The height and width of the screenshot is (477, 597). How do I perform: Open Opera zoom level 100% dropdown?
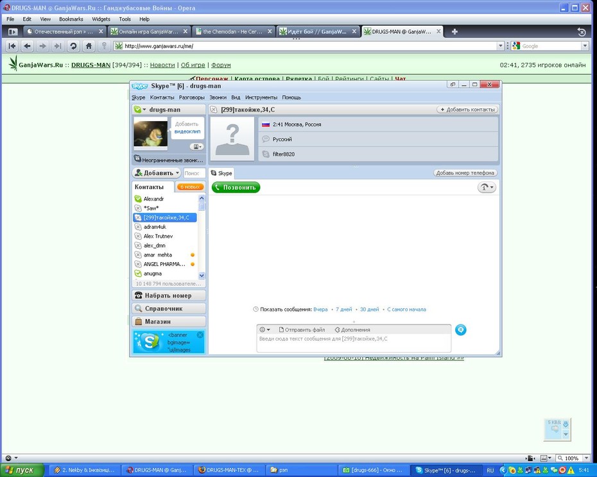click(x=585, y=458)
